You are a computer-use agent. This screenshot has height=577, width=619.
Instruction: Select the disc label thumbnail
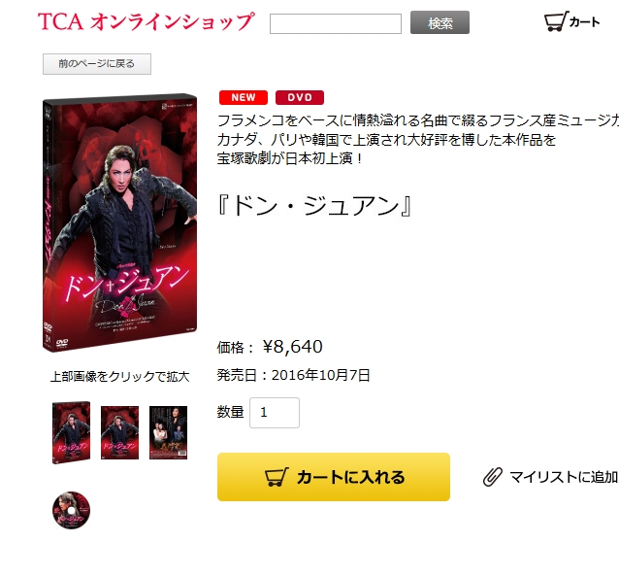(x=72, y=511)
